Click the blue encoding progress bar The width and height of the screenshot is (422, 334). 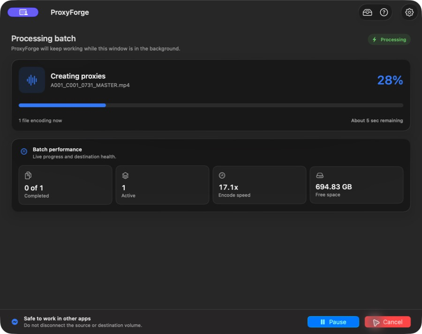(x=211, y=106)
